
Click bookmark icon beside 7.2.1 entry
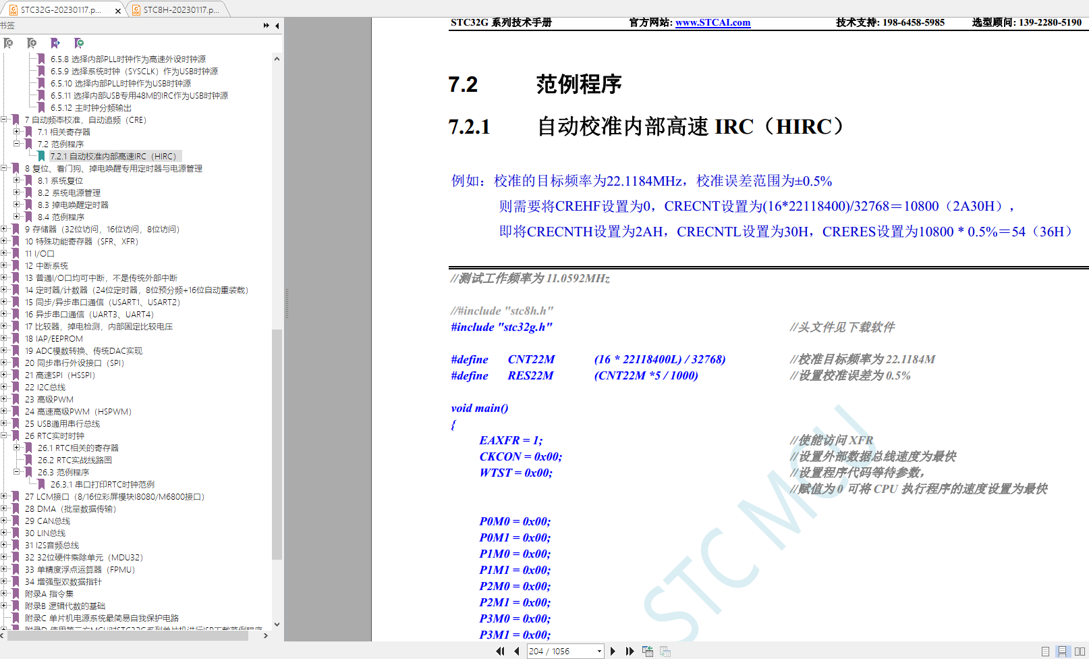click(x=41, y=156)
